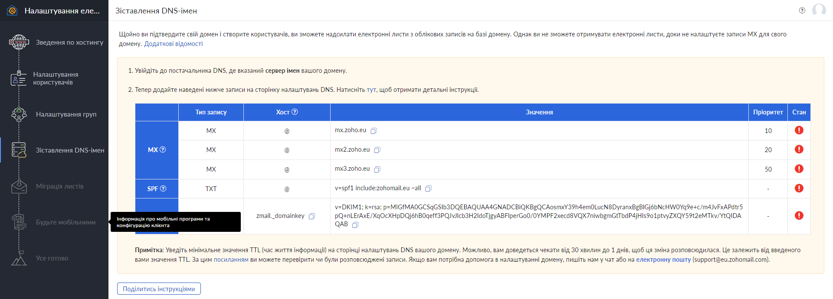Copy the mx.zoho.eu value
833x299 pixels.
pos(374,131)
